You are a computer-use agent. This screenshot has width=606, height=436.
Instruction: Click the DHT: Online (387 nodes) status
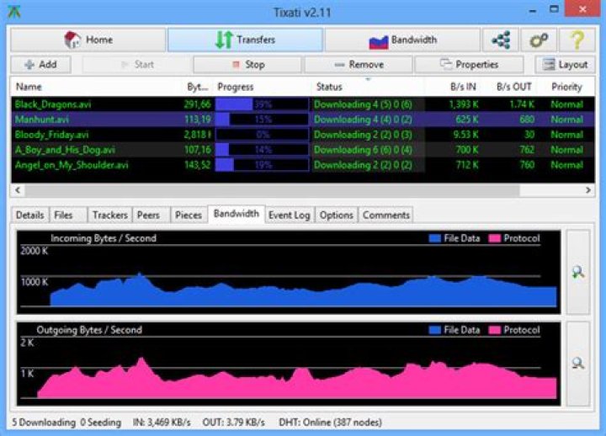coord(331,423)
